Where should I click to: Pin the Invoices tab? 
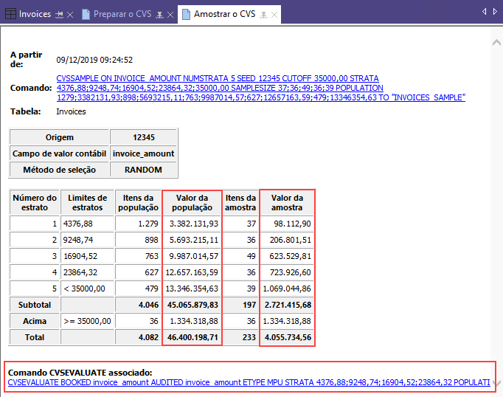[x=59, y=14]
